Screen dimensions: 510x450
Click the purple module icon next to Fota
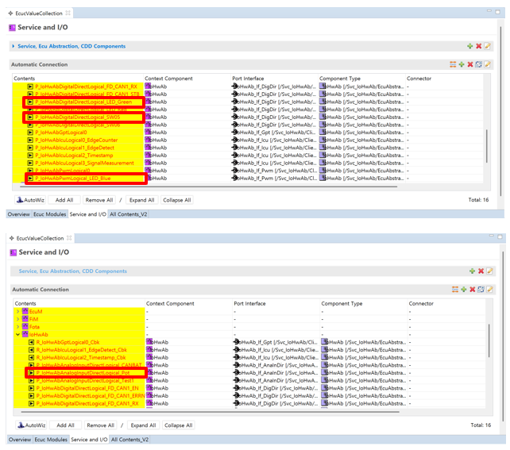tap(25, 326)
